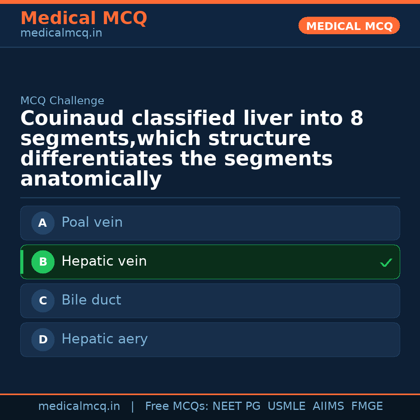Screen dimensions: 420x420
Task: Select FMGE in the footer
Action: pos(367,406)
